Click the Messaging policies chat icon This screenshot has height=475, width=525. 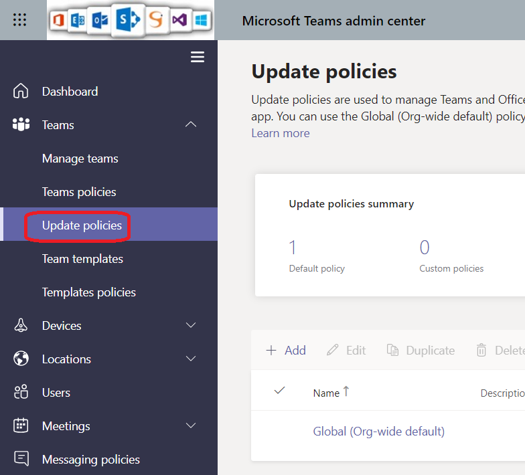click(21, 459)
